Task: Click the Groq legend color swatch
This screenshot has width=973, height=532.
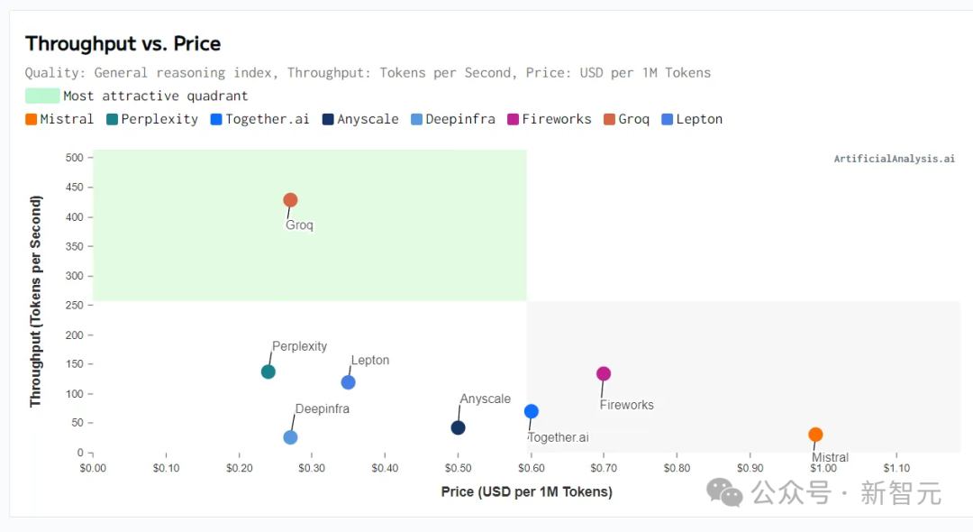Action: point(610,119)
